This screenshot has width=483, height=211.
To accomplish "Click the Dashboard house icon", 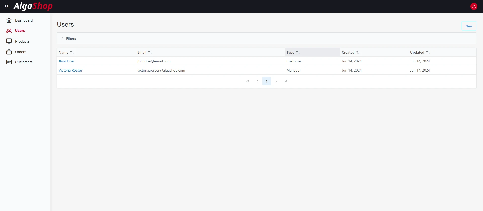I will [x=9, y=20].
